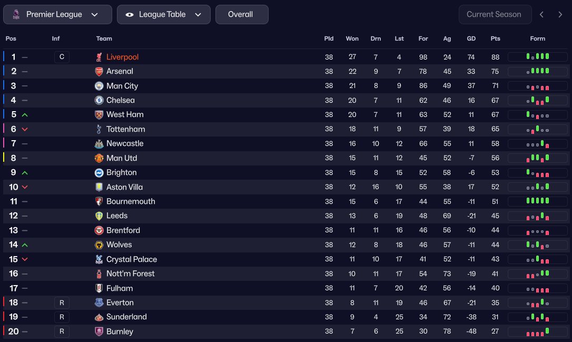Click the Current Season button

(494, 15)
